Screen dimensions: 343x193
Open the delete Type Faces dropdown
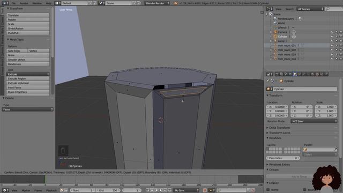pyautogui.click(x=27, y=109)
